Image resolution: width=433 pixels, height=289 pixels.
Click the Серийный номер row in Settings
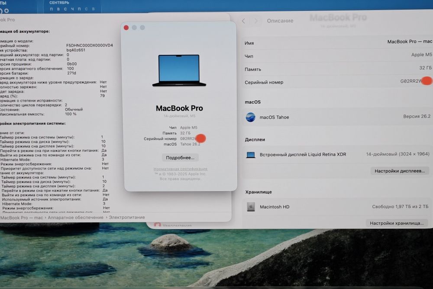pyautogui.click(x=338, y=82)
